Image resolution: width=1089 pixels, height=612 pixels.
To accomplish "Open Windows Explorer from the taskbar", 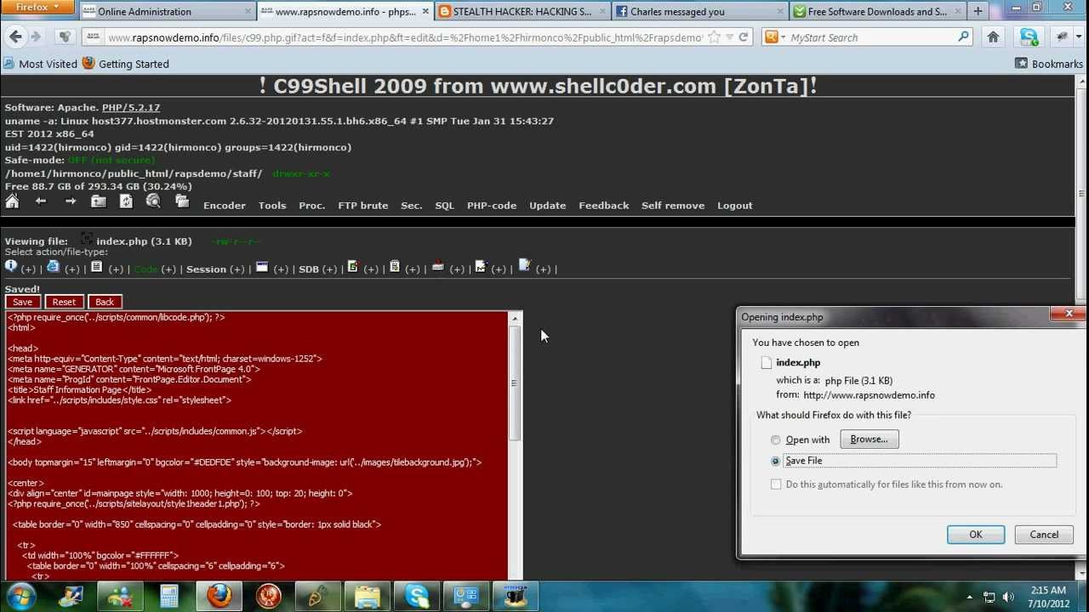I will pyautogui.click(x=368, y=596).
